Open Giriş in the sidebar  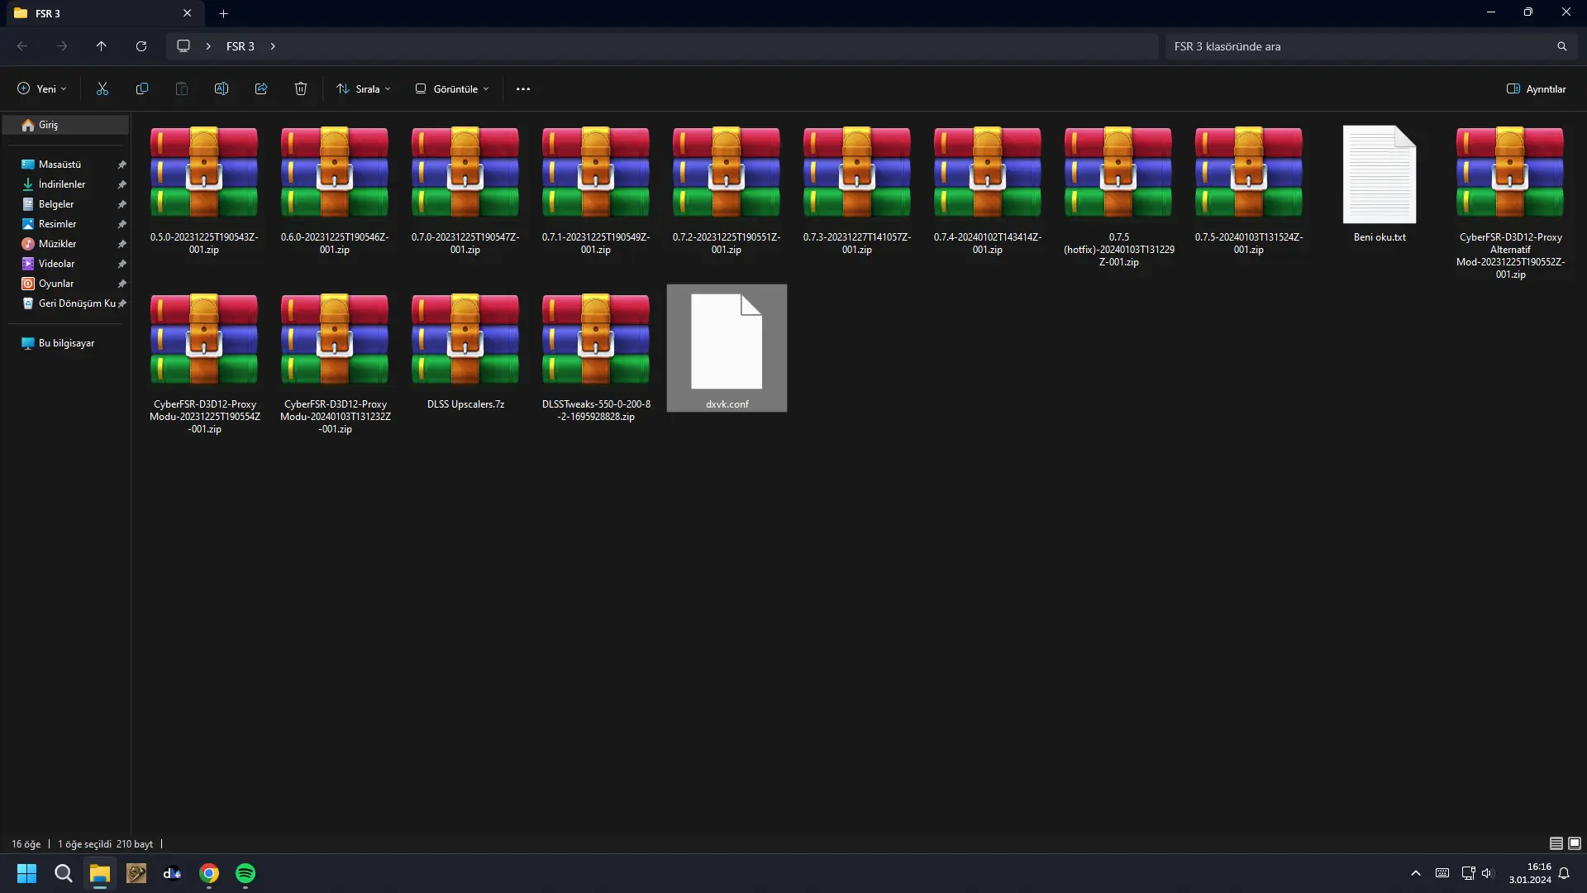pos(65,125)
